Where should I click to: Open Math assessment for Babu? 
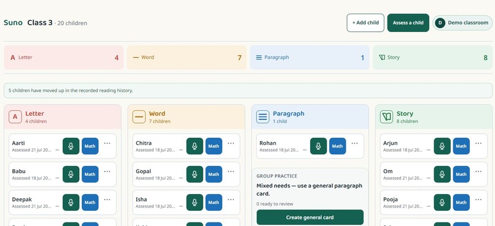(90, 175)
